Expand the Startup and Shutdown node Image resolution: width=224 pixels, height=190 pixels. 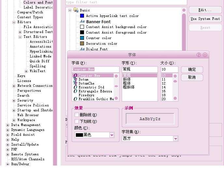[x=14, y=110]
